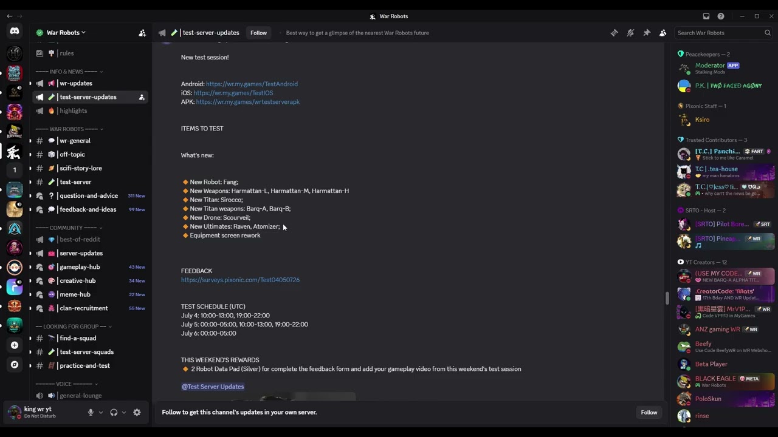
Task: Go to wr-general channel
Action: [89, 141]
